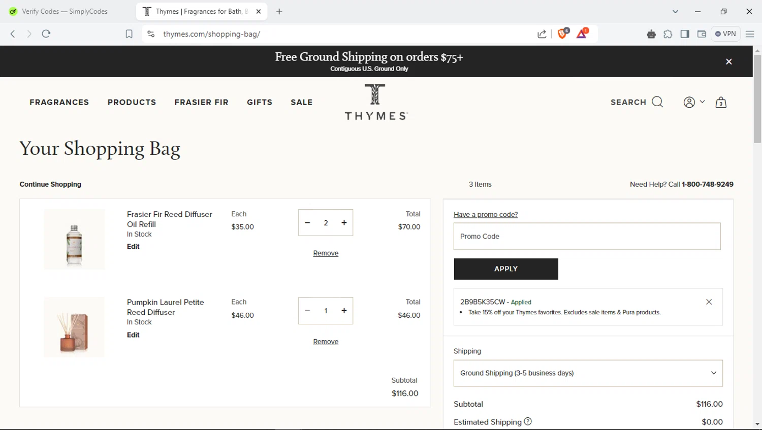Open Leo AI assistant icon

pyautogui.click(x=651, y=34)
